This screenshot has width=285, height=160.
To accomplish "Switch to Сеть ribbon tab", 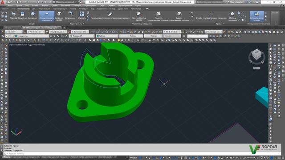I will (34, 8).
